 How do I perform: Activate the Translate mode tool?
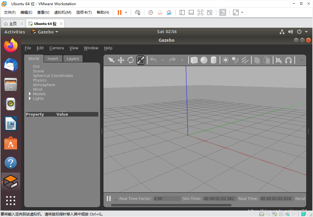pyautogui.click(x=121, y=60)
